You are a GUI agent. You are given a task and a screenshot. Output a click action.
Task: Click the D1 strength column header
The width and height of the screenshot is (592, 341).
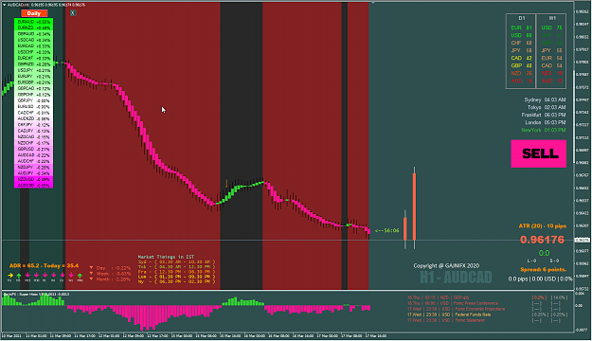[x=522, y=18]
